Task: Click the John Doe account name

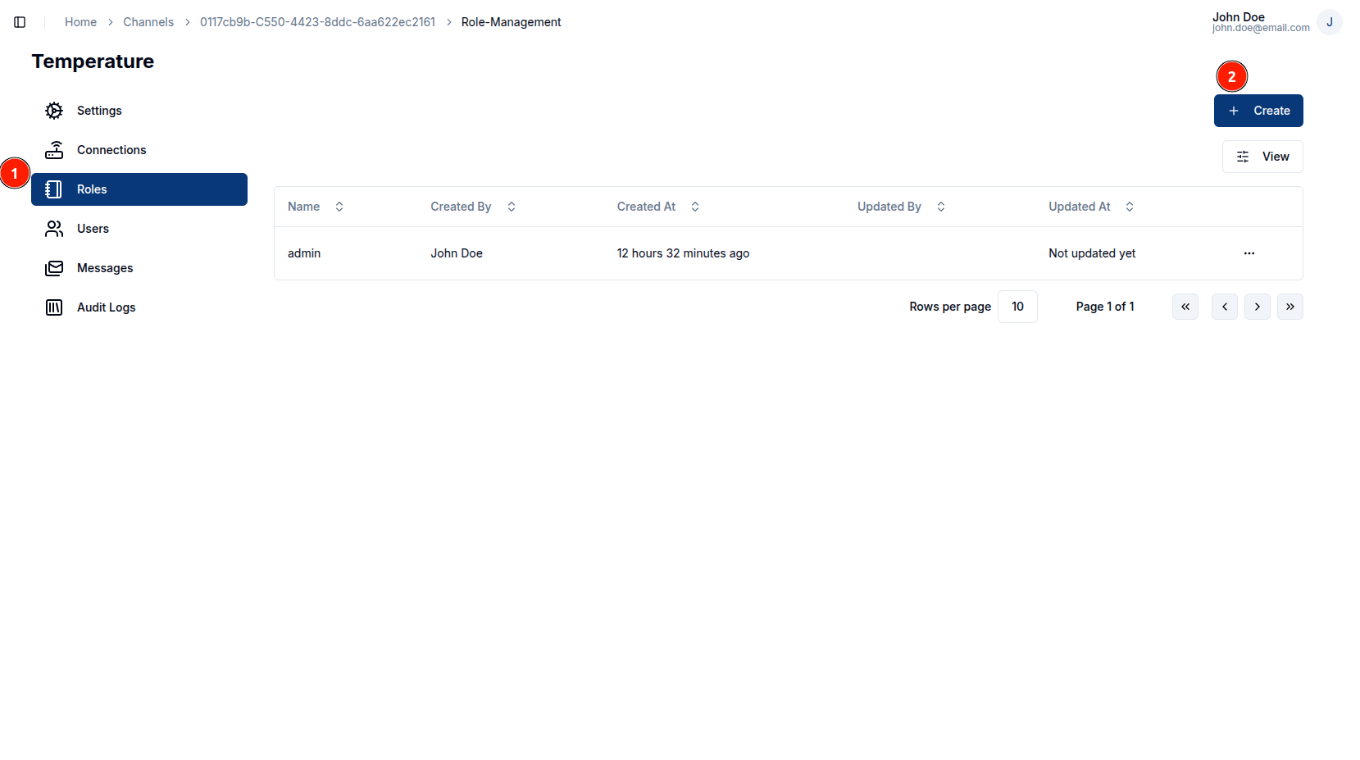Action: click(x=1239, y=17)
